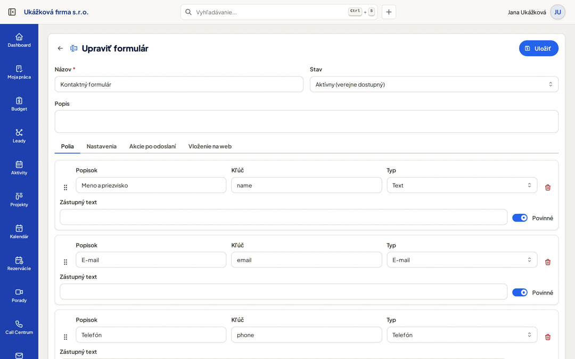The width and height of the screenshot is (575, 359).
Task: Edit Kľúč field containing phone
Action: point(307,335)
